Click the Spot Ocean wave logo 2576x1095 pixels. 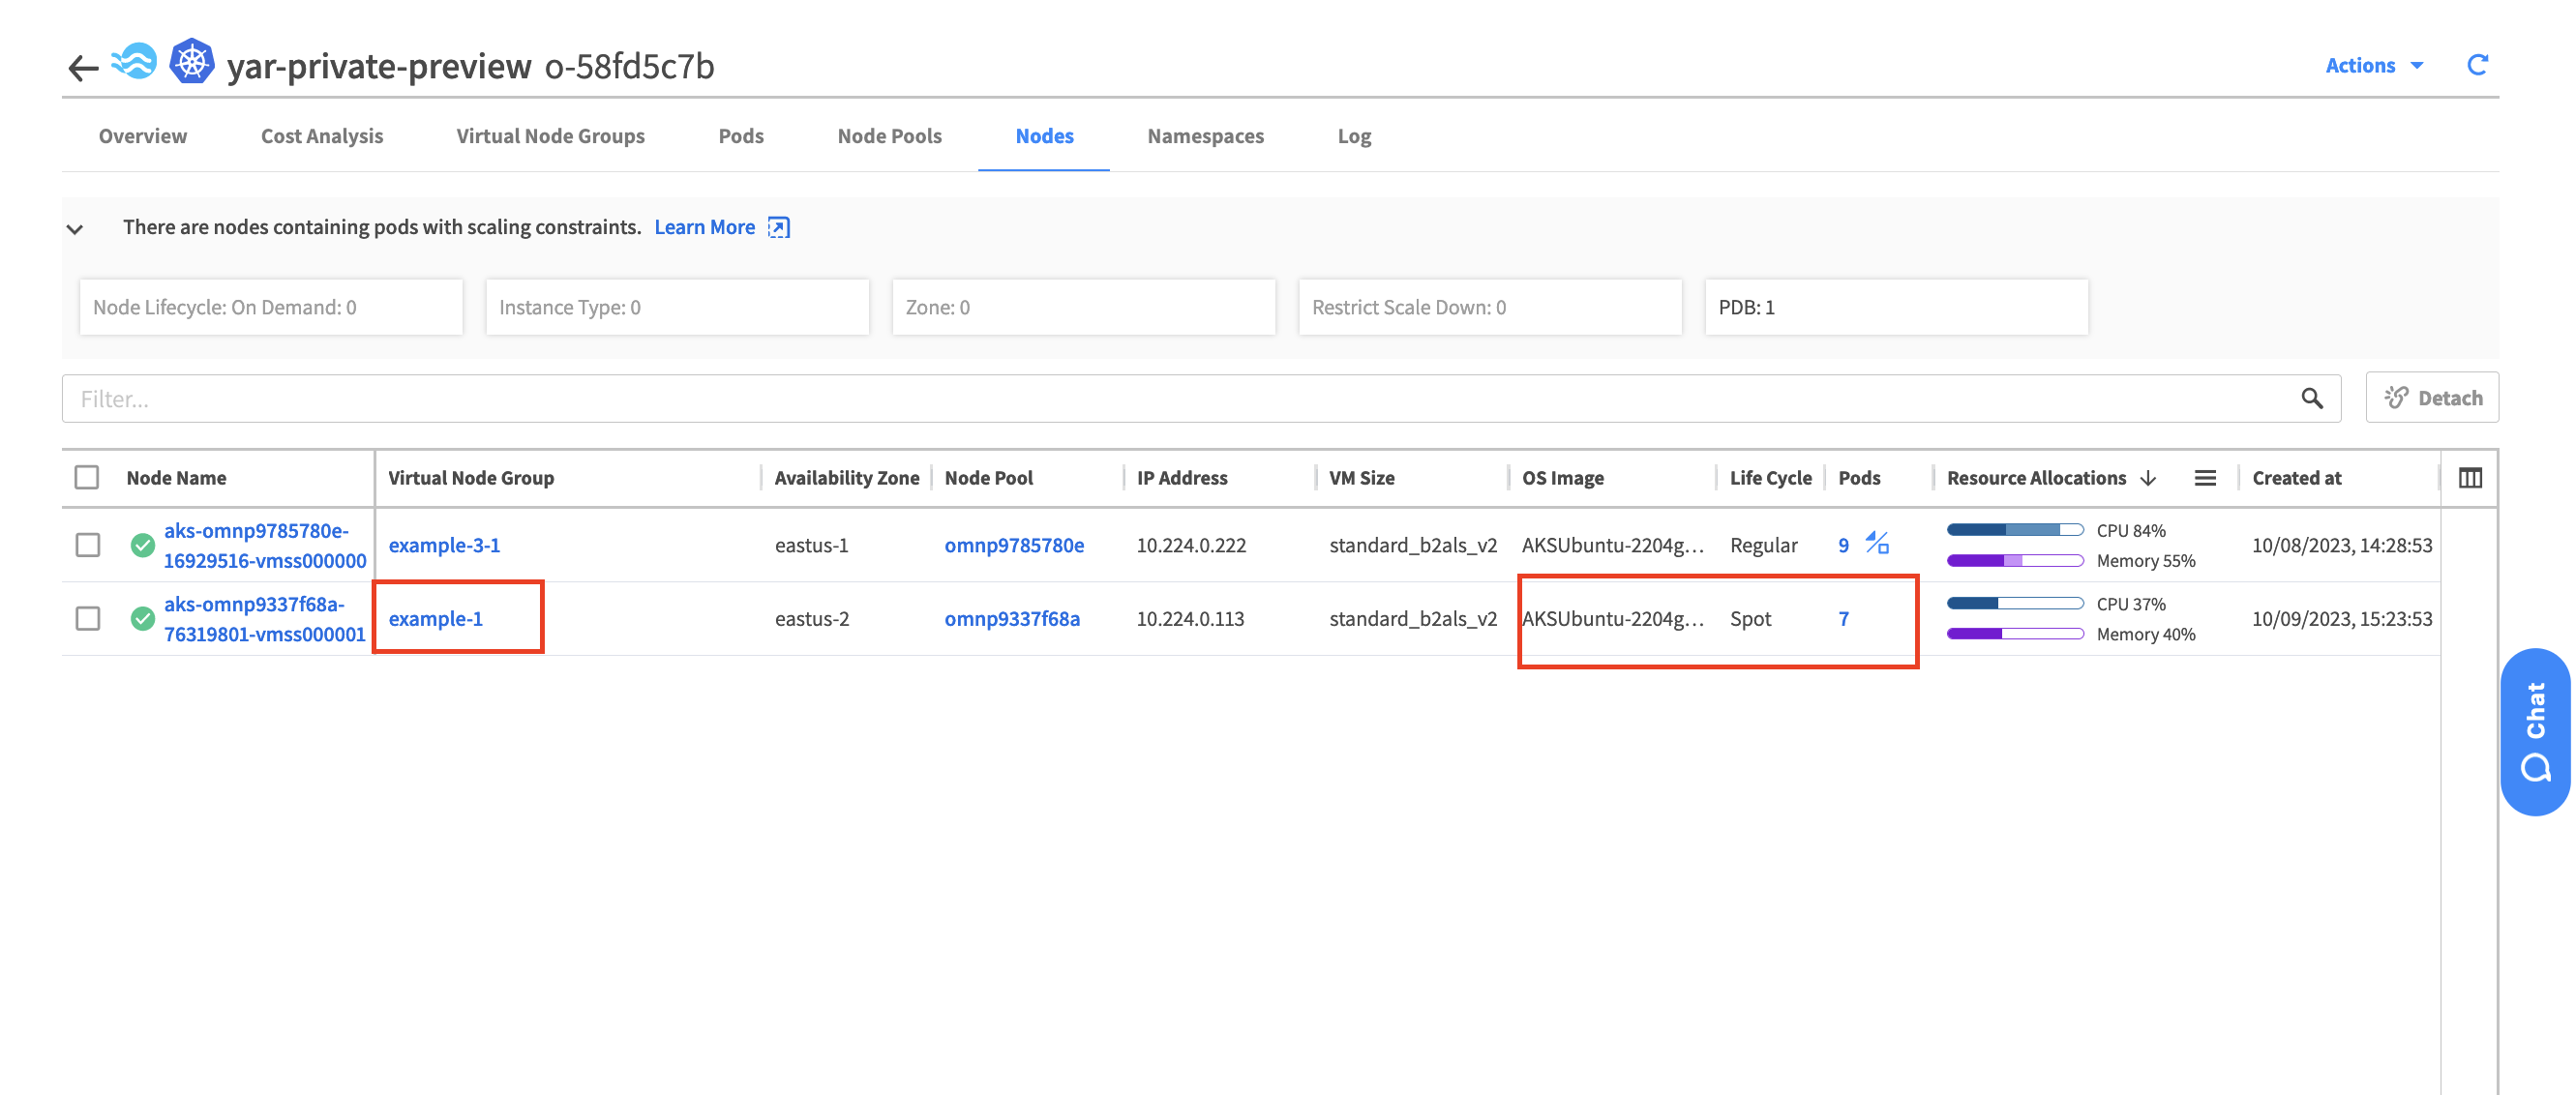134,62
